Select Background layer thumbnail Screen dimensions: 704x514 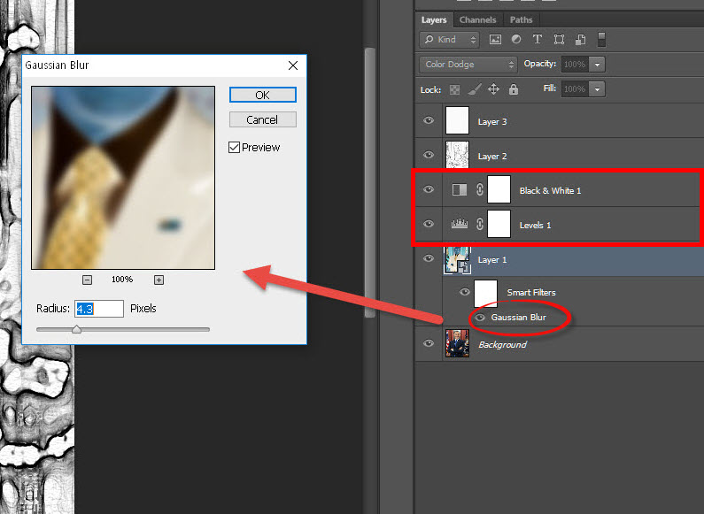tap(457, 343)
